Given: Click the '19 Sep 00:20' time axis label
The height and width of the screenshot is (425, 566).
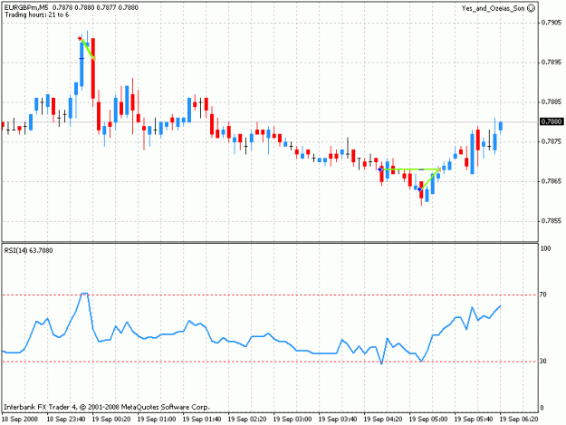Looking at the screenshot, I should pos(111,419).
